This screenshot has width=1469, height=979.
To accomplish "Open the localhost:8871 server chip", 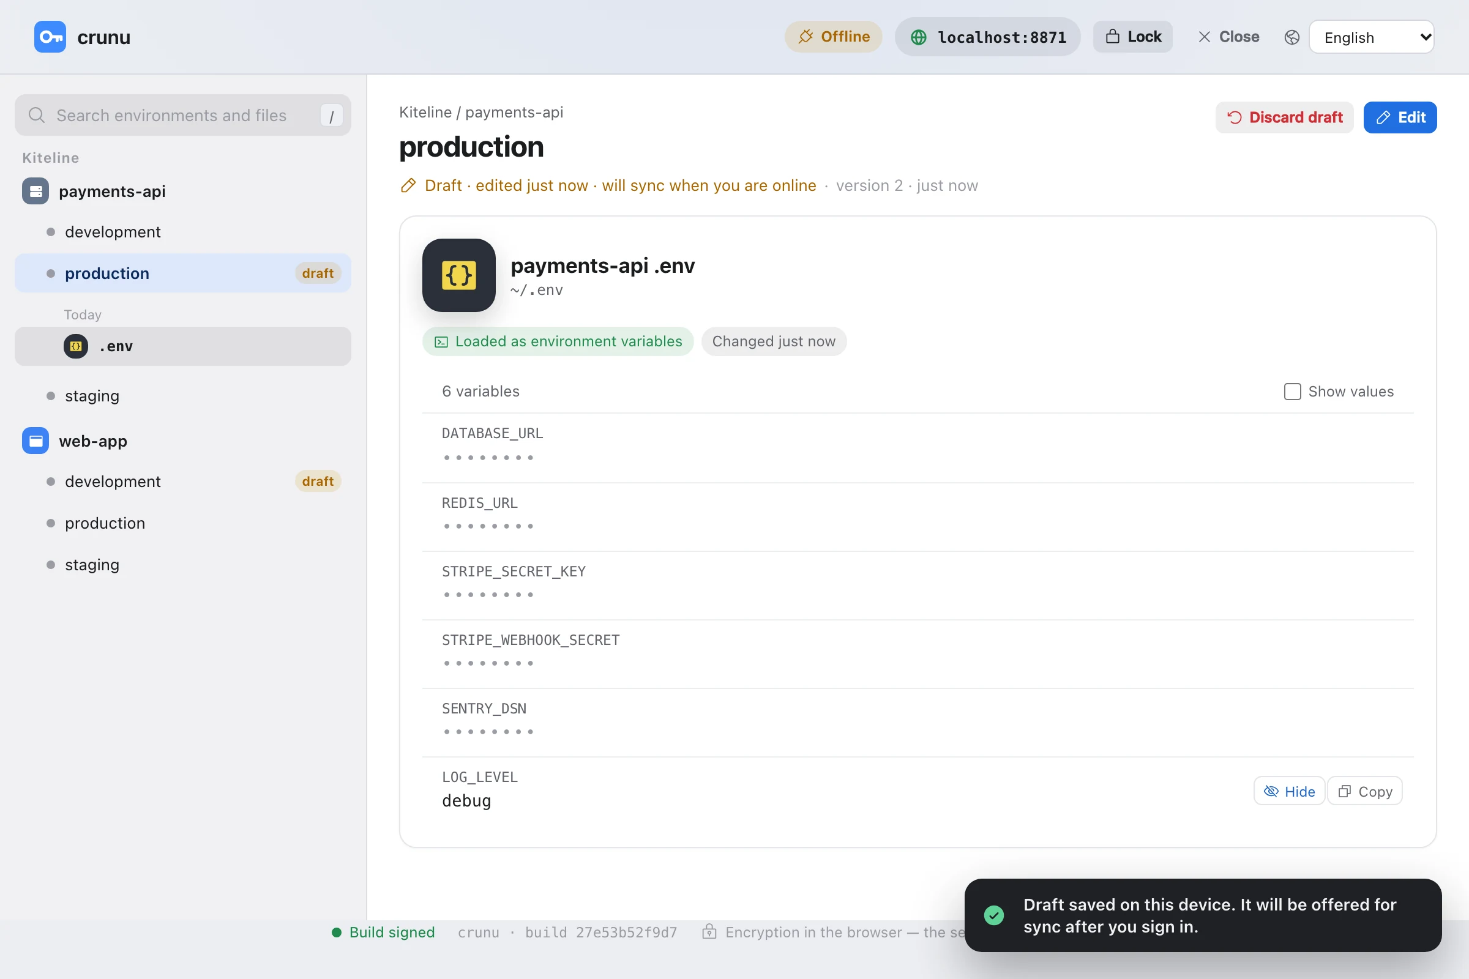I will [x=987, y=37].
